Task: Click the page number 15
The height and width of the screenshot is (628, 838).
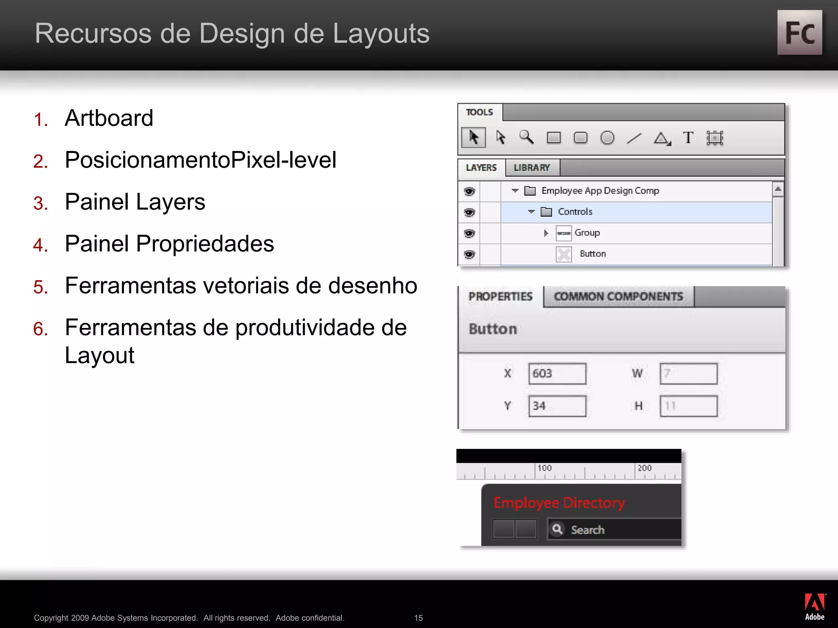Action: coord(418,618)
